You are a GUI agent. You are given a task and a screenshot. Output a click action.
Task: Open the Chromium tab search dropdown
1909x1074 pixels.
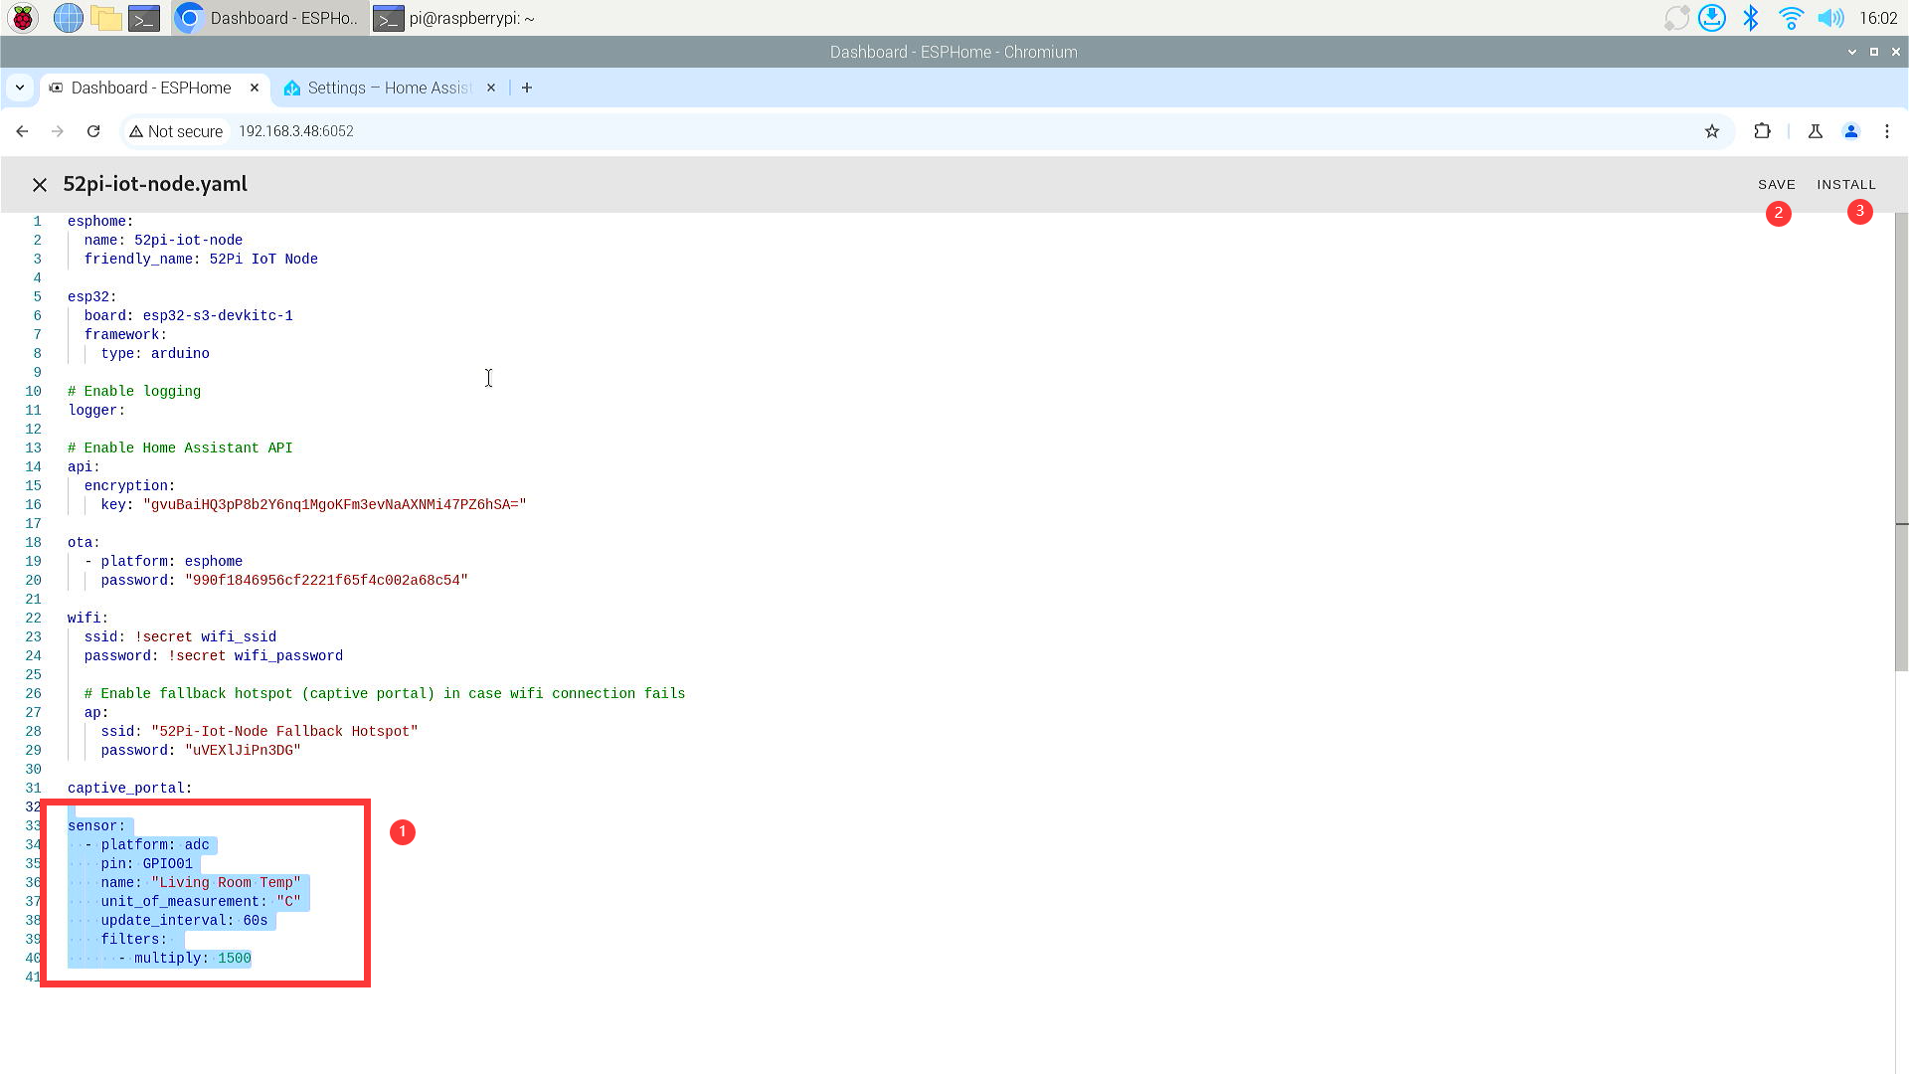(20, 88)
